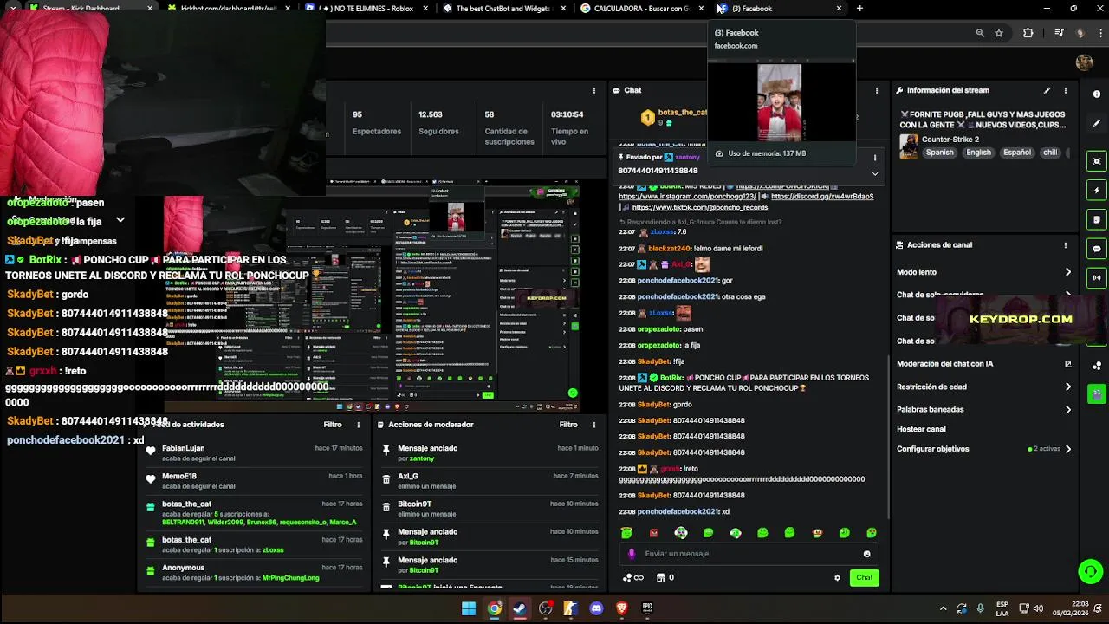Screen dimensions: 1109x624
Task: Show hidden system tray icons
Action: coord(944,608)
